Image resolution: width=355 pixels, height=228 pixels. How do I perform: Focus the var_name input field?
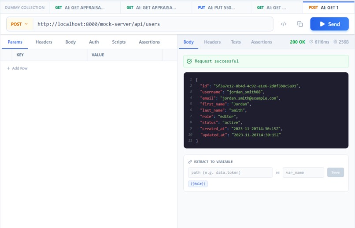click(x=303, y=172)
